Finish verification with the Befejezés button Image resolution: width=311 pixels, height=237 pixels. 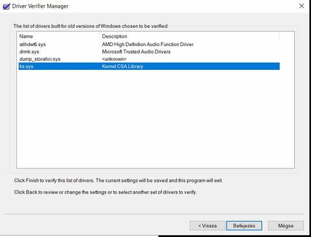click(x=244, y=226)
